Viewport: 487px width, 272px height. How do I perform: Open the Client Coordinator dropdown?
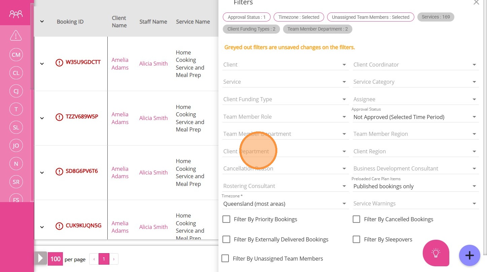click(x=415, y=65)
